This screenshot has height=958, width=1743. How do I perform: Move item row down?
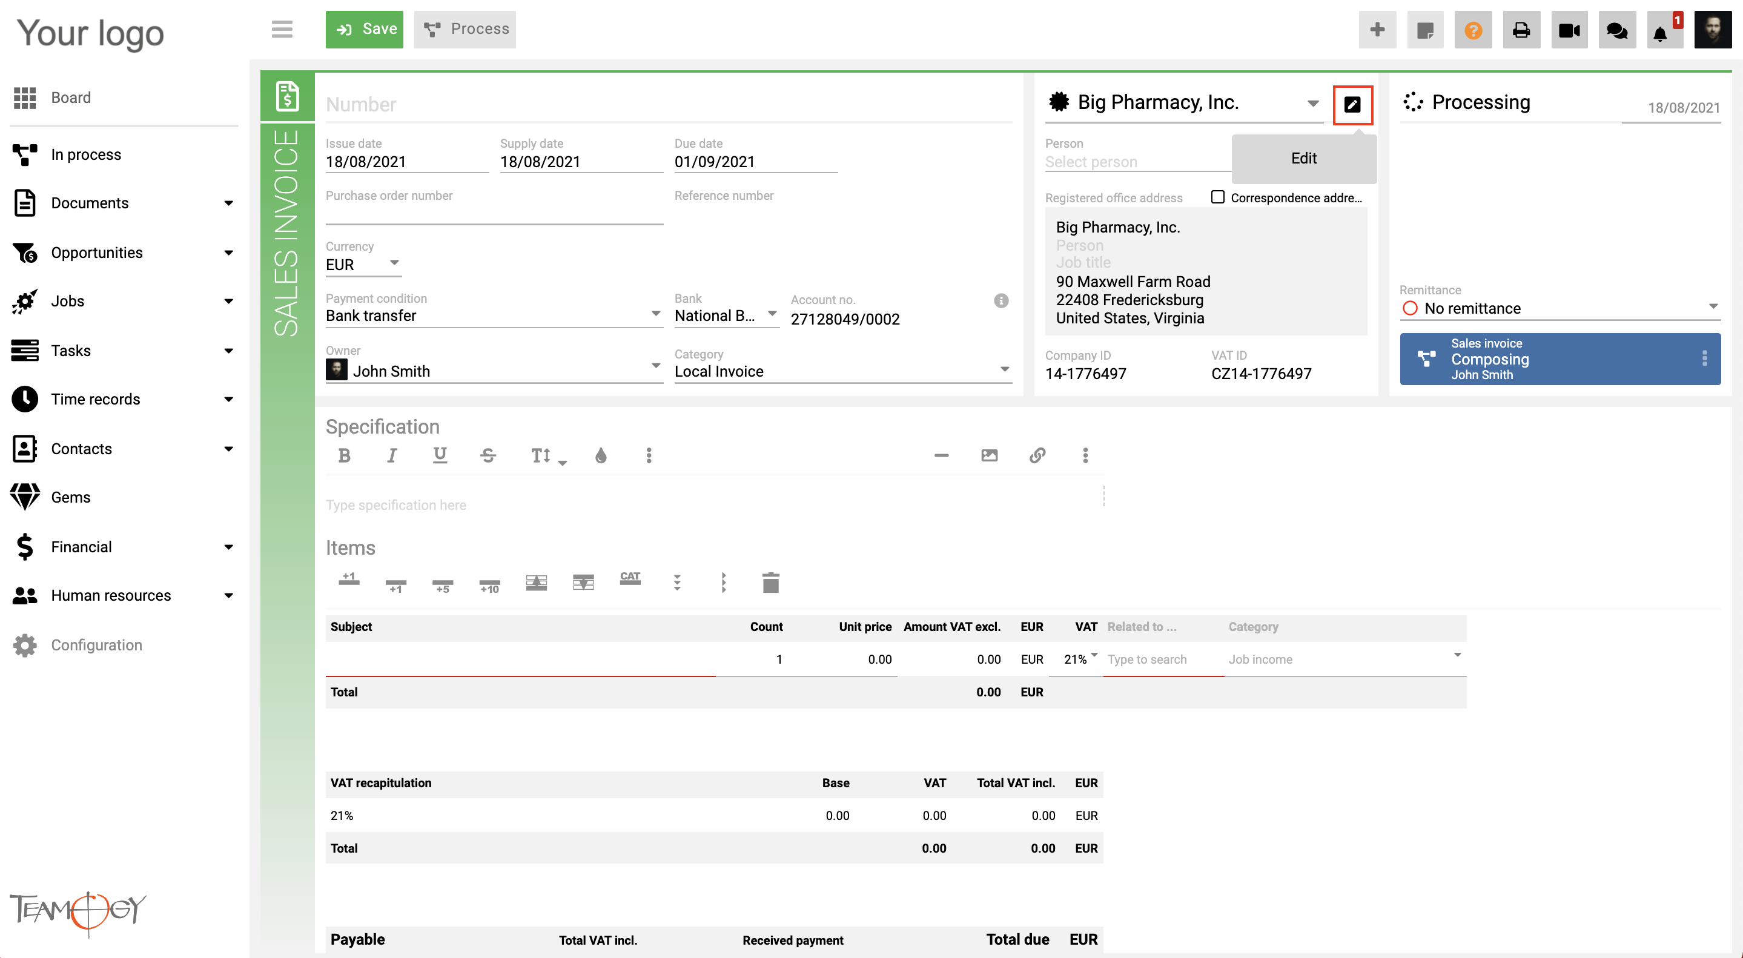point(583,583)
